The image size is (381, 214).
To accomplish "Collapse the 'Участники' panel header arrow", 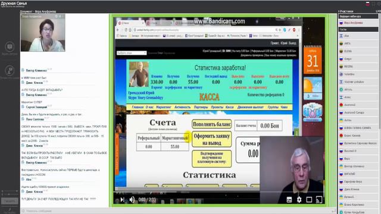I will [x=339, y=11].
